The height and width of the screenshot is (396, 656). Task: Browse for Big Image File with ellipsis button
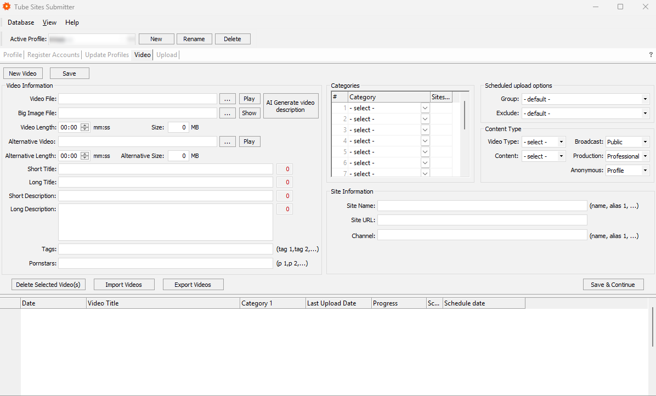[x=227, y=114]
